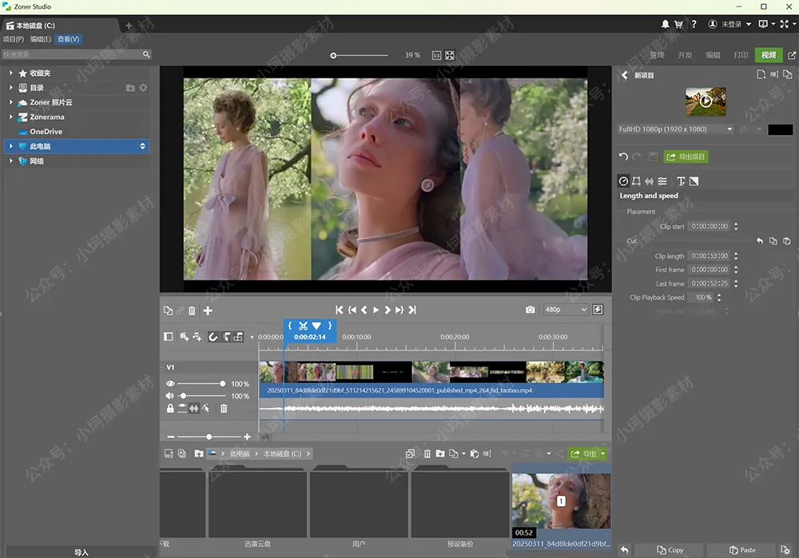799x558 pixels.
Task: Click the plus icon to add a track
Action: [x=208, y=311]
